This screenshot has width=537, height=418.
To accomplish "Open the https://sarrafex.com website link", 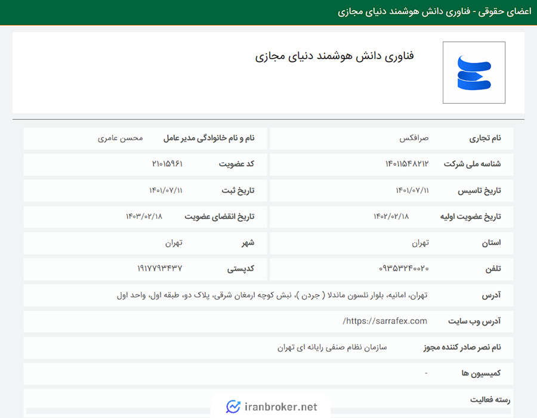I will coord(385,321).
